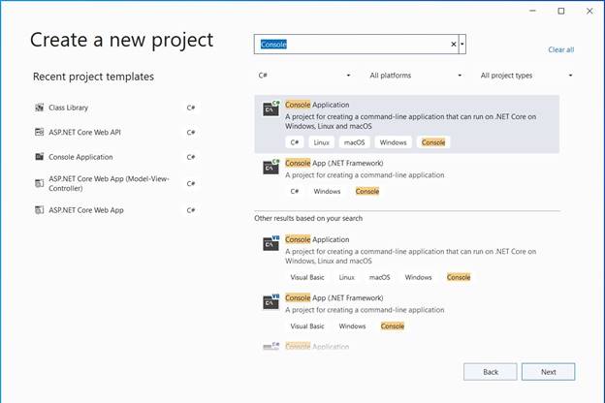This screenshot has height=403, width=605.
Task: Click the ASP.NET Core Web App MVC icon
Action: (40, 183)
